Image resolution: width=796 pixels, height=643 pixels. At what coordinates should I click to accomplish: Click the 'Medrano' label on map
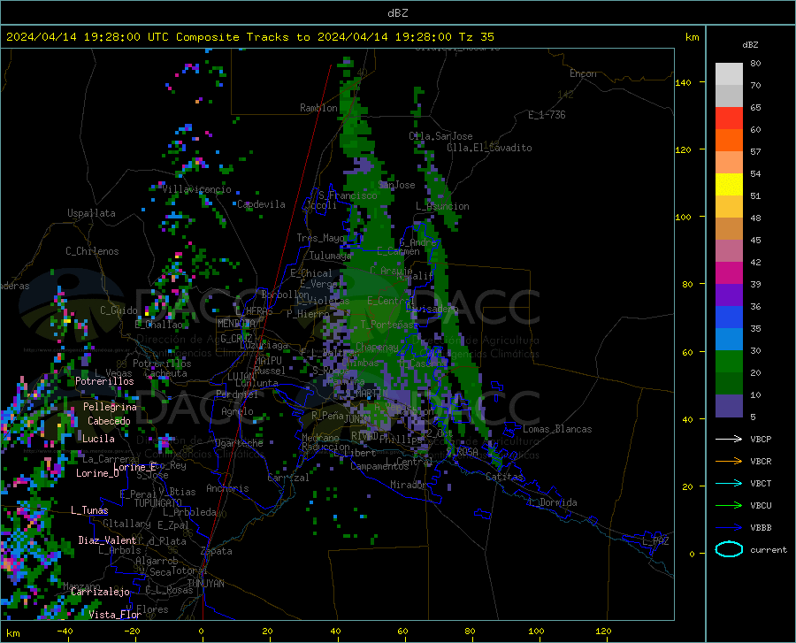(320, 438)
